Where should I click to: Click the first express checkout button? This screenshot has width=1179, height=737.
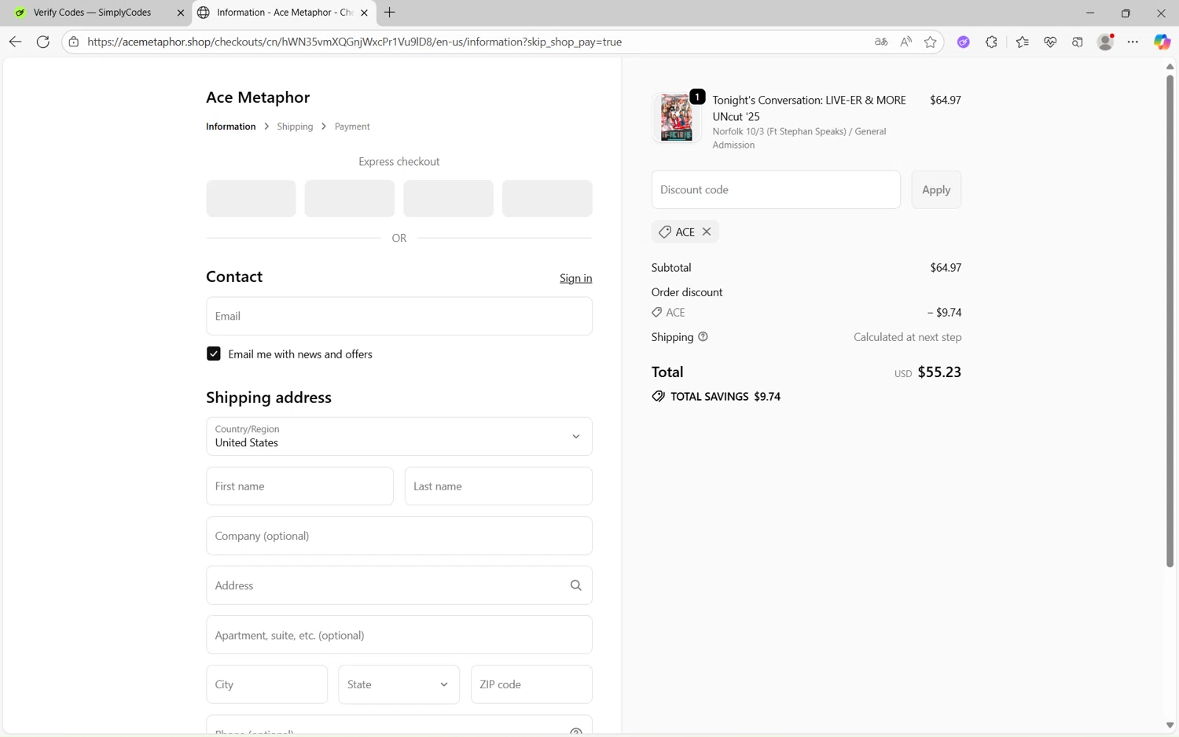click(x=252, y=198)
